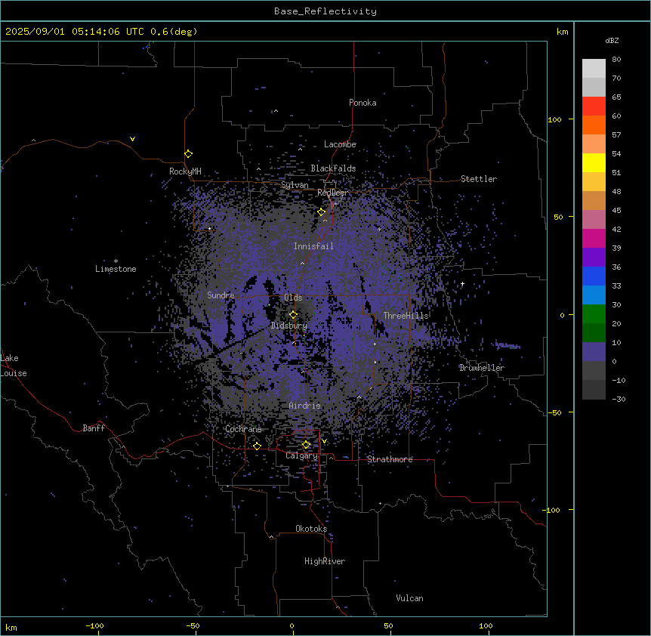Pick the magenta swatch in the legend

pos(594,238)
